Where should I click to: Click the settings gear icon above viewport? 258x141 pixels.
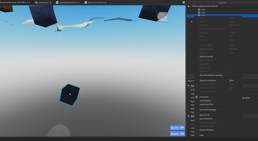click(184, 2)
